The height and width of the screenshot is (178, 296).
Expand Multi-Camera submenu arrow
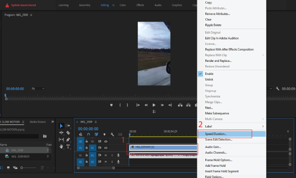(263, 119)
